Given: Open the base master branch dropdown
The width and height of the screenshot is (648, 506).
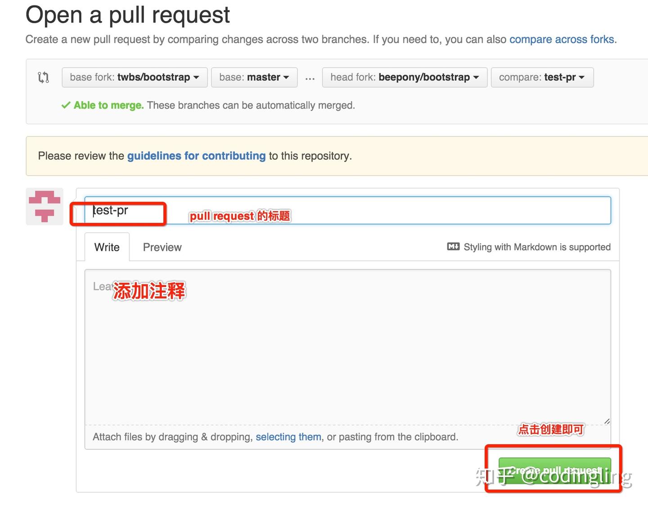Looking at the screenshot, I should [254, 77].
